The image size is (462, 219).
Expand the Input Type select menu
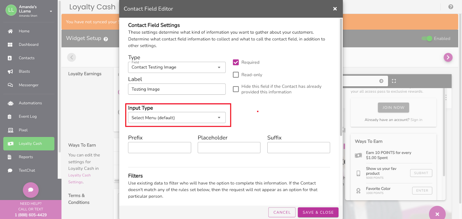tap(177, 118)
